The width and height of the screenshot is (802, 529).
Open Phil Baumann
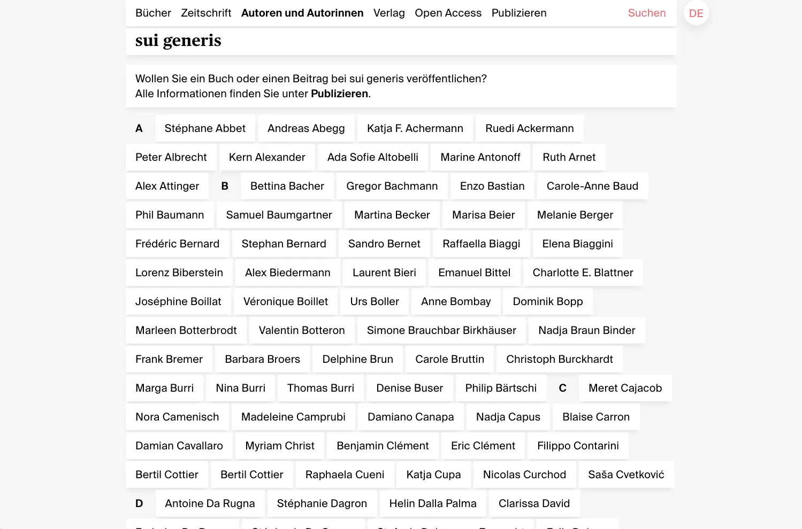(x=170, y=215)
